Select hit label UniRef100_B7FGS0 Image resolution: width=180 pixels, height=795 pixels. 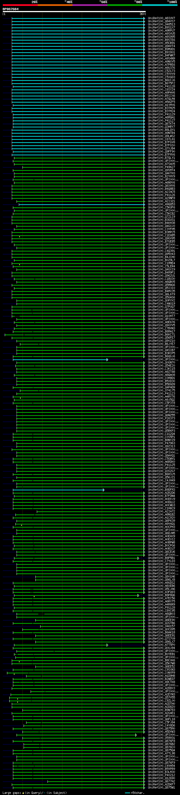click(161, 145)
